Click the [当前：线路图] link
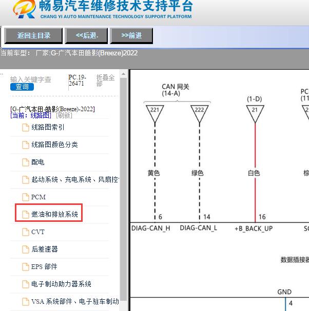The height and width of the screenshot is (311, 309). (x=31, y=115)
